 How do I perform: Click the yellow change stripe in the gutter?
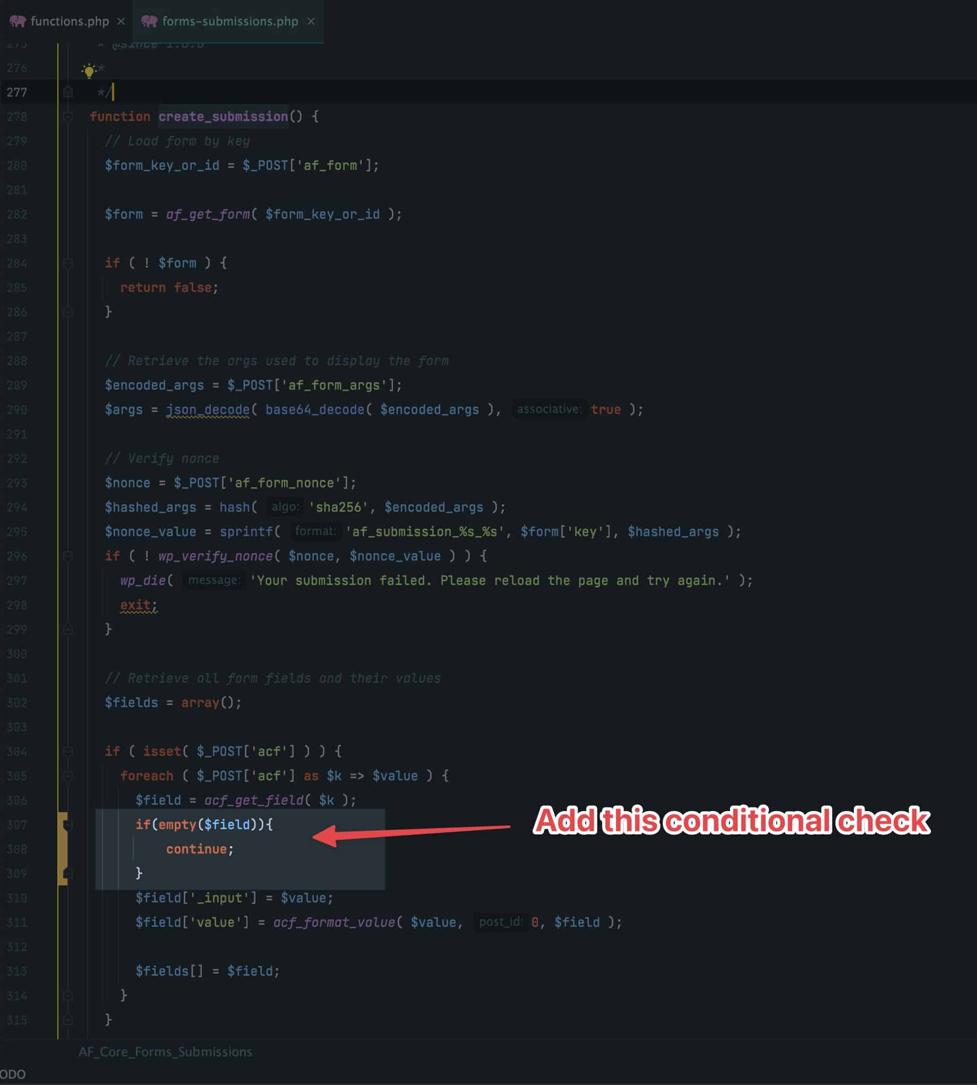pos(63,849)
